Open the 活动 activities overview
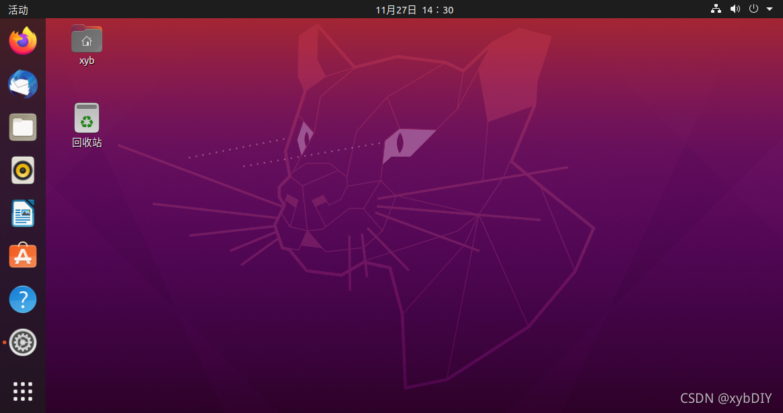 [18, 9]
